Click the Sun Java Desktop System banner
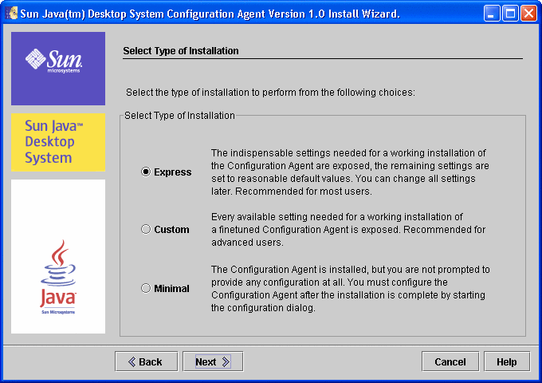The height and width of the screenshot is (383, 542). 58,142
